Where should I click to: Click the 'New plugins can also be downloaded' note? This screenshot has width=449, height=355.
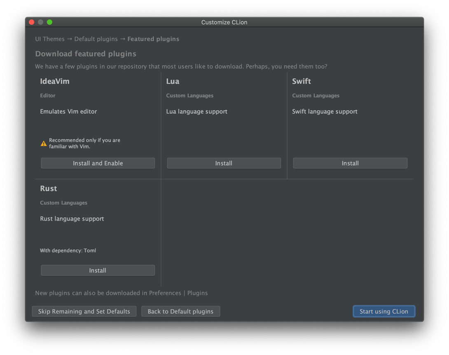(x=122, y=293)
